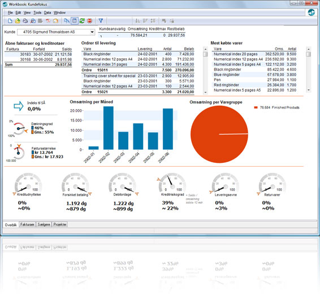Click the last greyed toolbar icon
This screenshot has height=294, width=320.
(172, 21)
